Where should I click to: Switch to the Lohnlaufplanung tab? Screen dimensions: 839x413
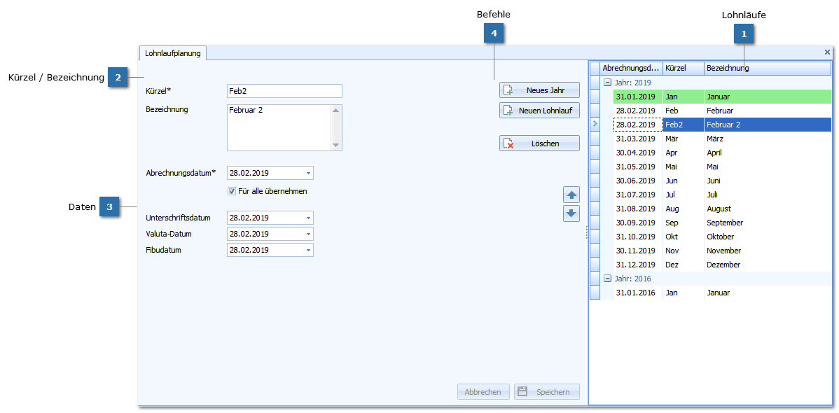click(x=172, y=52)
